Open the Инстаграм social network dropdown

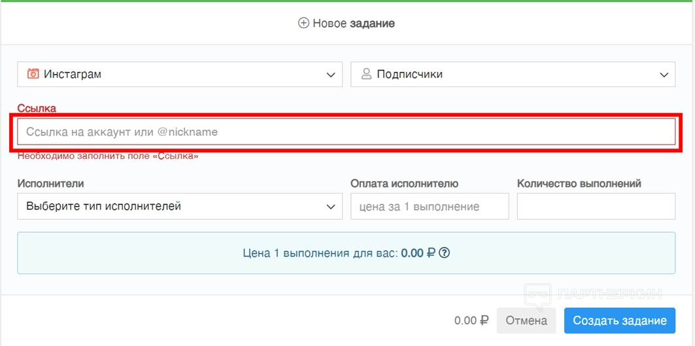[180, 75]
